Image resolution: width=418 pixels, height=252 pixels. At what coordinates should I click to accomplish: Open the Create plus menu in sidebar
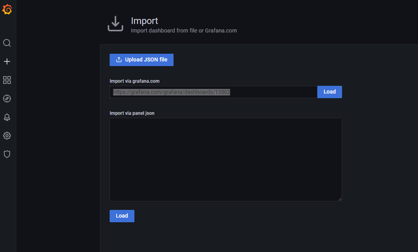(x=7, y=61)
